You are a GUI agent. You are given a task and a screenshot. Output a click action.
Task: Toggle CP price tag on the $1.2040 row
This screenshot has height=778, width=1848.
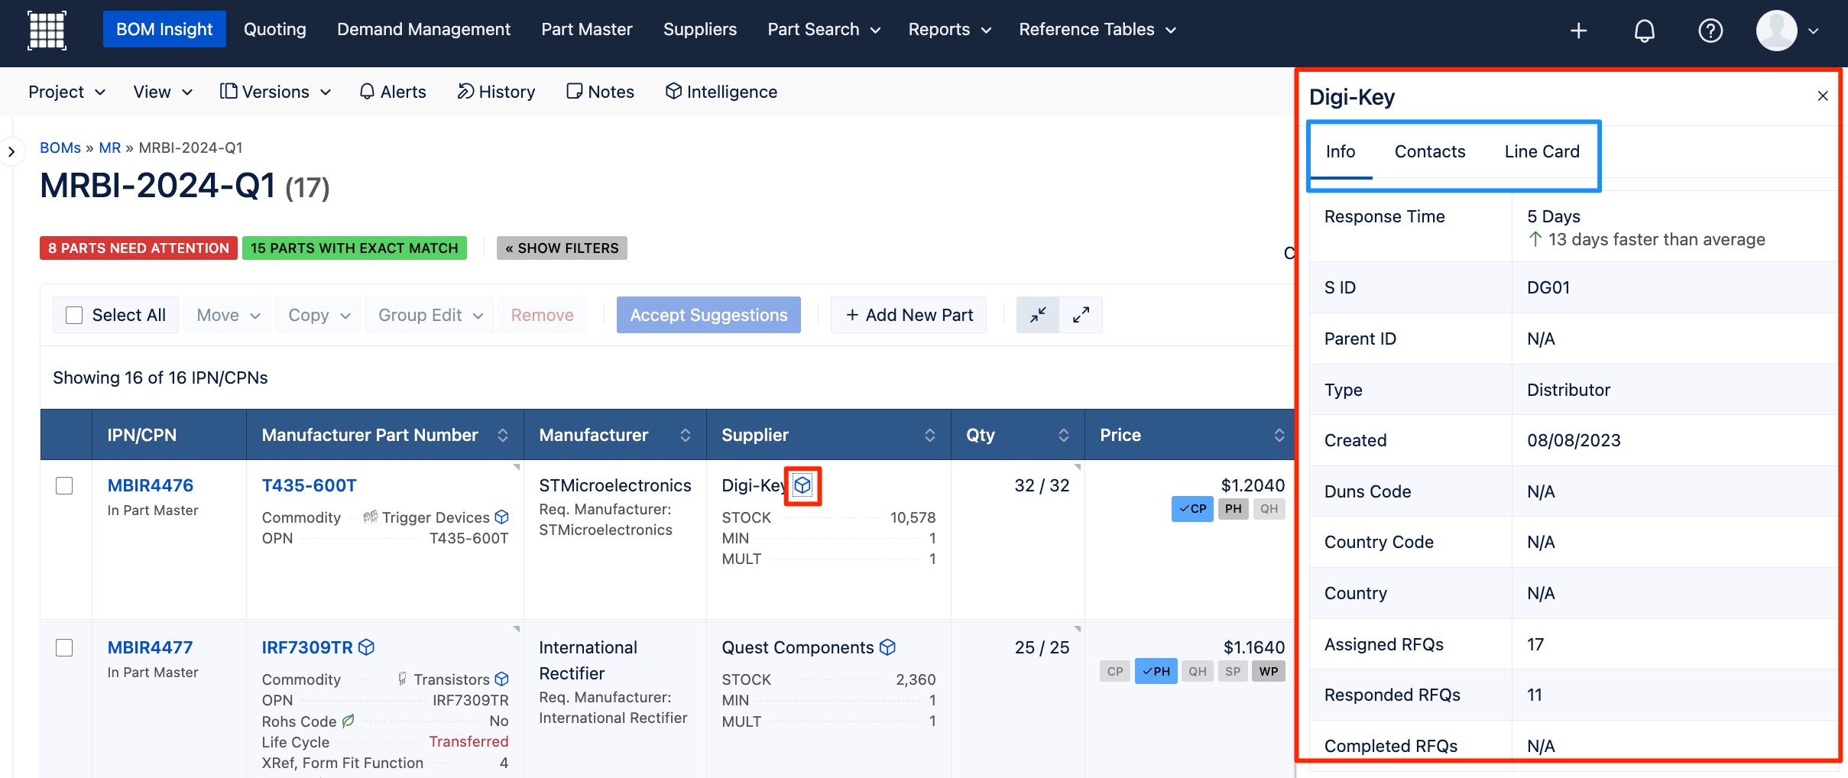tap(1192, 509)
